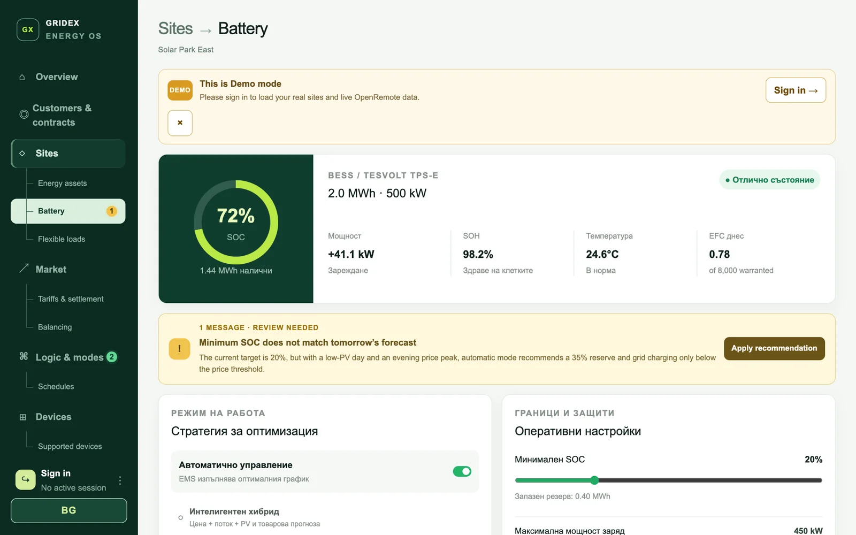Screen dimensions: 856x535
Task: Click the BG language button
Action: click(x=68, y=510)
